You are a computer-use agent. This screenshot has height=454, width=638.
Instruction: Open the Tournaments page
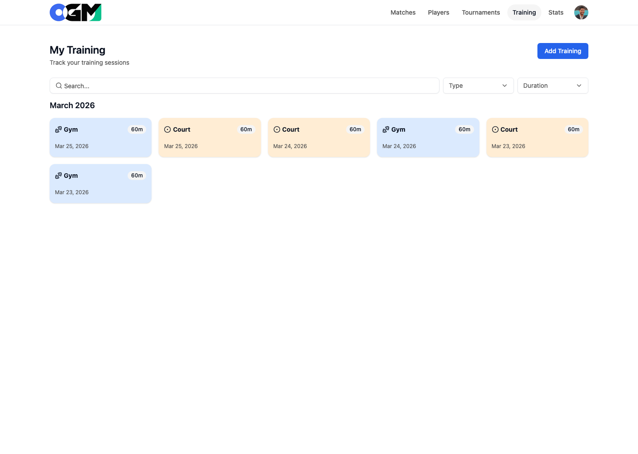481,12
